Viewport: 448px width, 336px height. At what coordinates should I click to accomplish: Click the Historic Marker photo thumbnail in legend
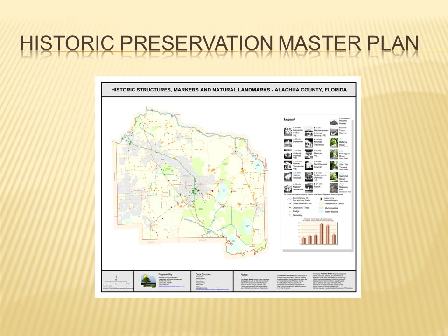pos(334,122)
